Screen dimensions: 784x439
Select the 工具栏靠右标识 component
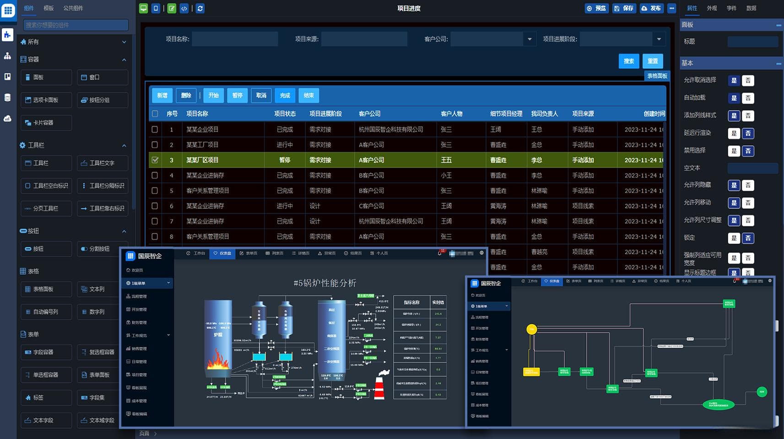pyautogui.click(x=103, y=209)
